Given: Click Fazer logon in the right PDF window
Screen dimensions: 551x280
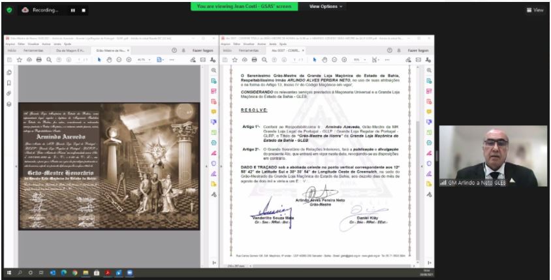Looking at the screenshot, I should coord(419,50).
